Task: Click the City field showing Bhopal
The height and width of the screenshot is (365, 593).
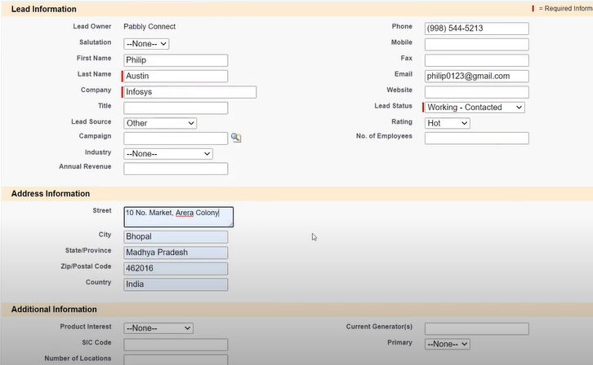Action: [x=176, y=237]
